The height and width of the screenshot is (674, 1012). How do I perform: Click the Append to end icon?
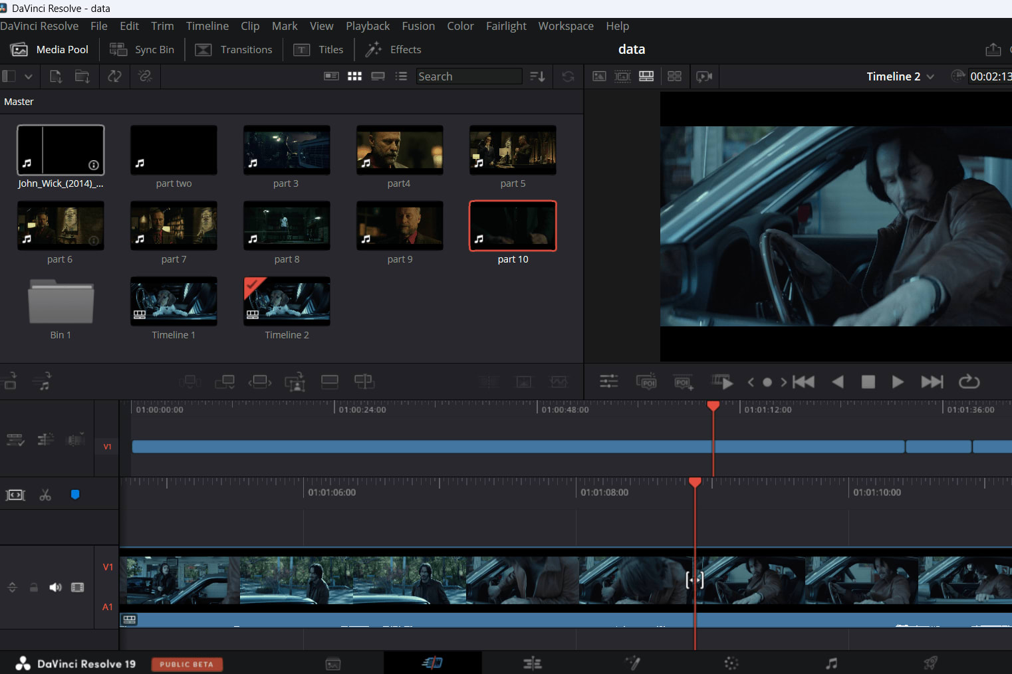[x=225, y=382]
